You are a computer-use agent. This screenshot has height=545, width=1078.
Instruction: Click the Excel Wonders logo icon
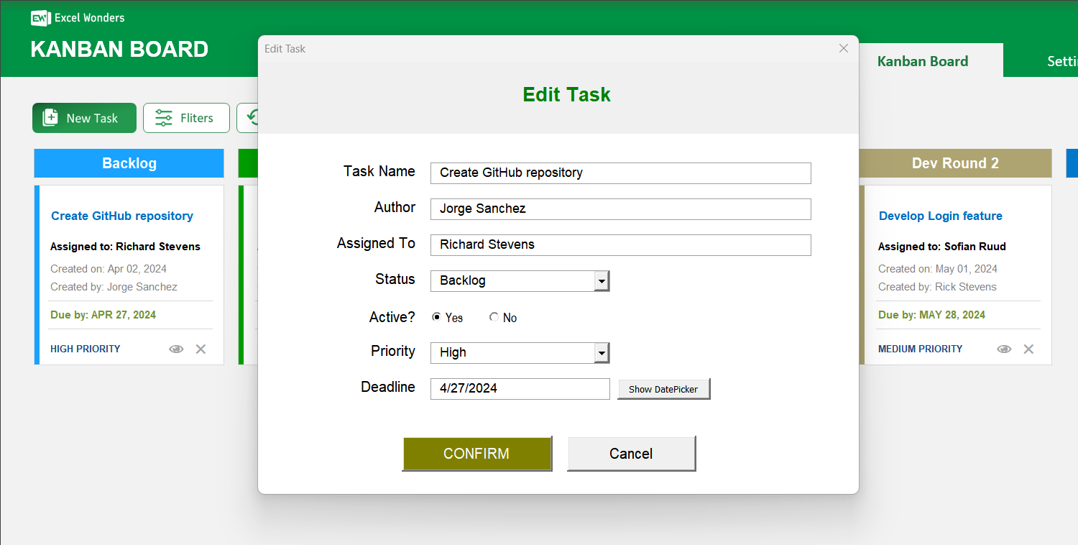[x=39, y=18]
